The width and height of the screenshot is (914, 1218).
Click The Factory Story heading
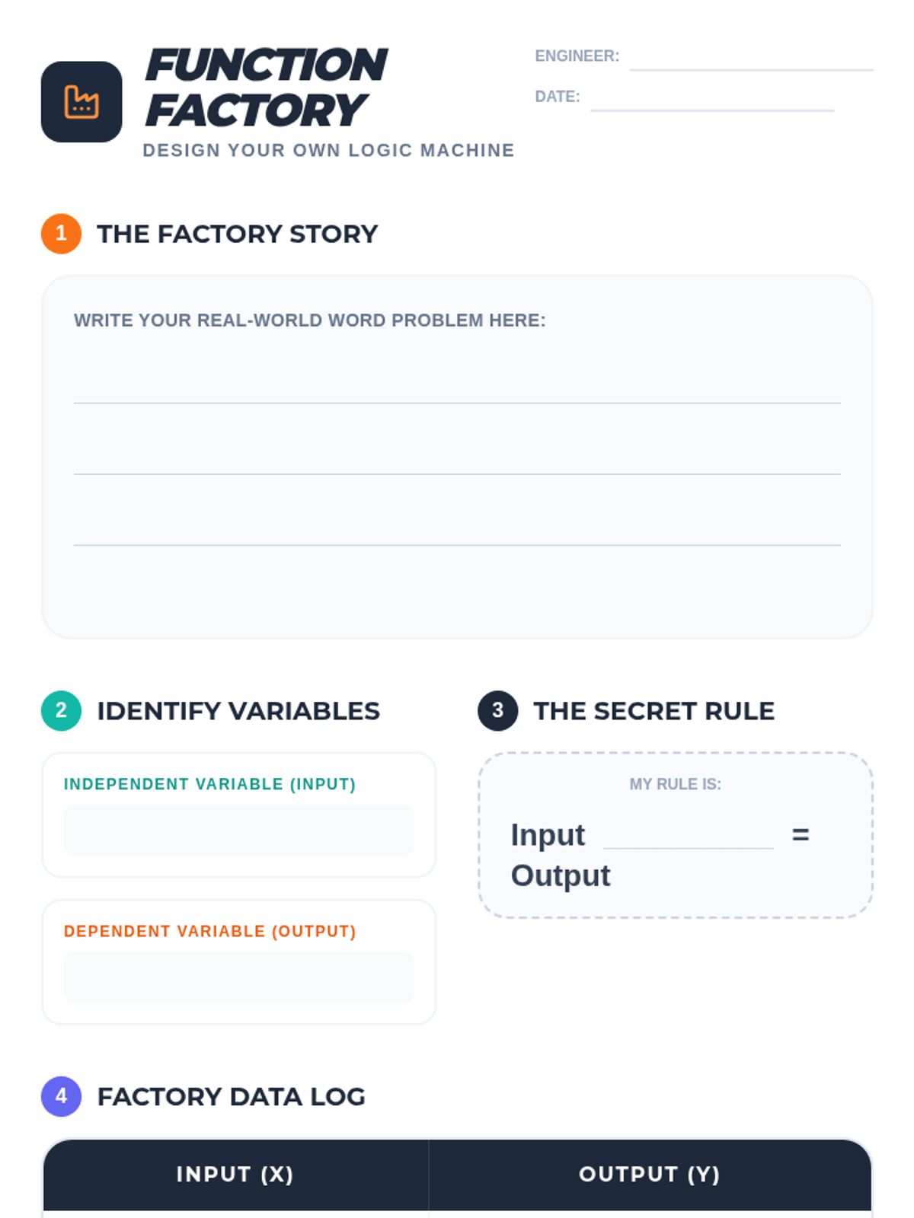click(237, 234)
